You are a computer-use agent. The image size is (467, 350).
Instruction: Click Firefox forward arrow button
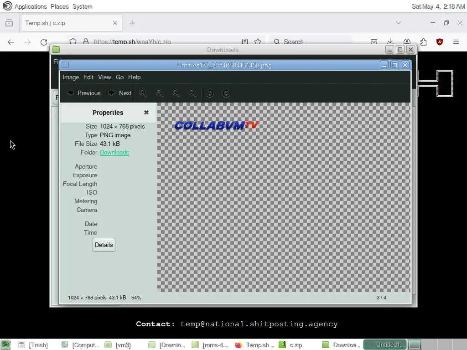click(x=27, y=42)
